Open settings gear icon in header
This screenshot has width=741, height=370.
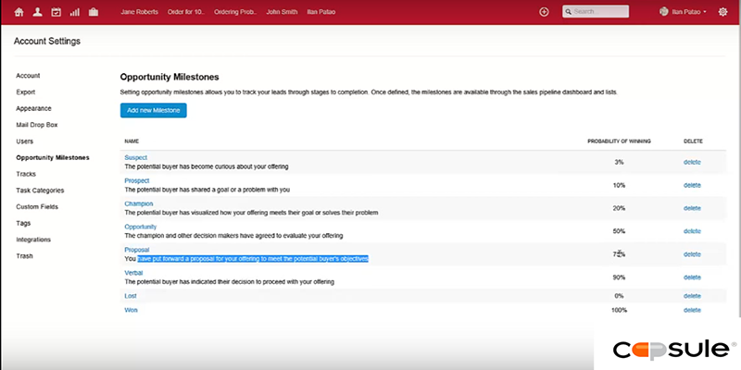[722, 12]
